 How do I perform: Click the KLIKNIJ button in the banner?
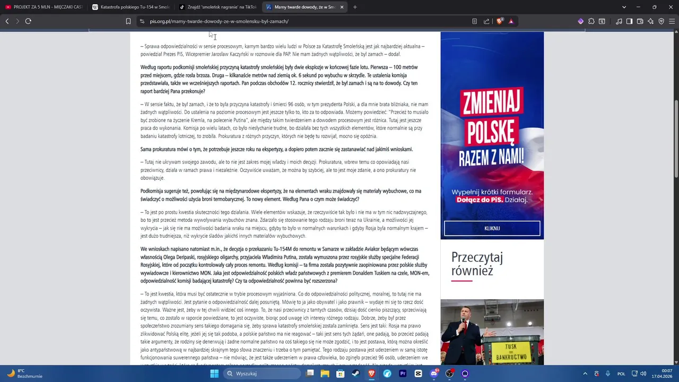(492, 228)
